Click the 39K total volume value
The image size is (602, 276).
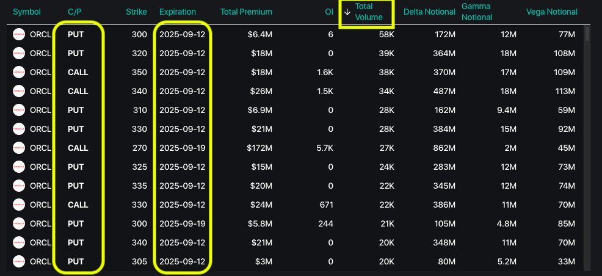pyautogui.click(x=387, y=53)
